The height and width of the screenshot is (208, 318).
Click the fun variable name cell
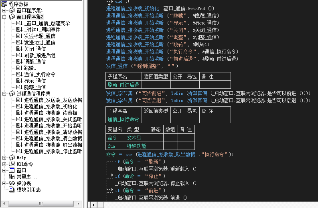point(115,146)
